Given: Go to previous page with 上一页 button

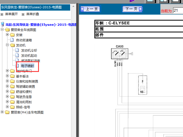Looking at the screenshot, I should click(x=90, y=9).
